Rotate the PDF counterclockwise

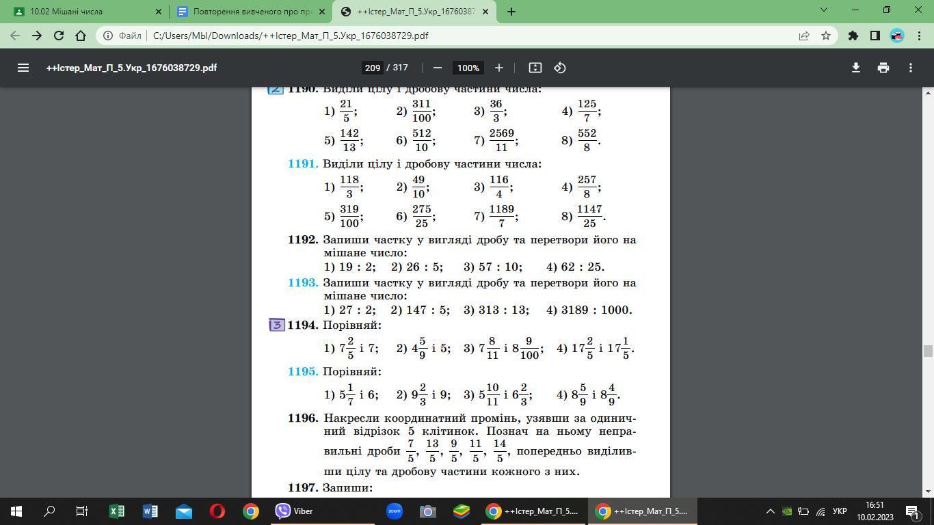click(x=560, y=68)
